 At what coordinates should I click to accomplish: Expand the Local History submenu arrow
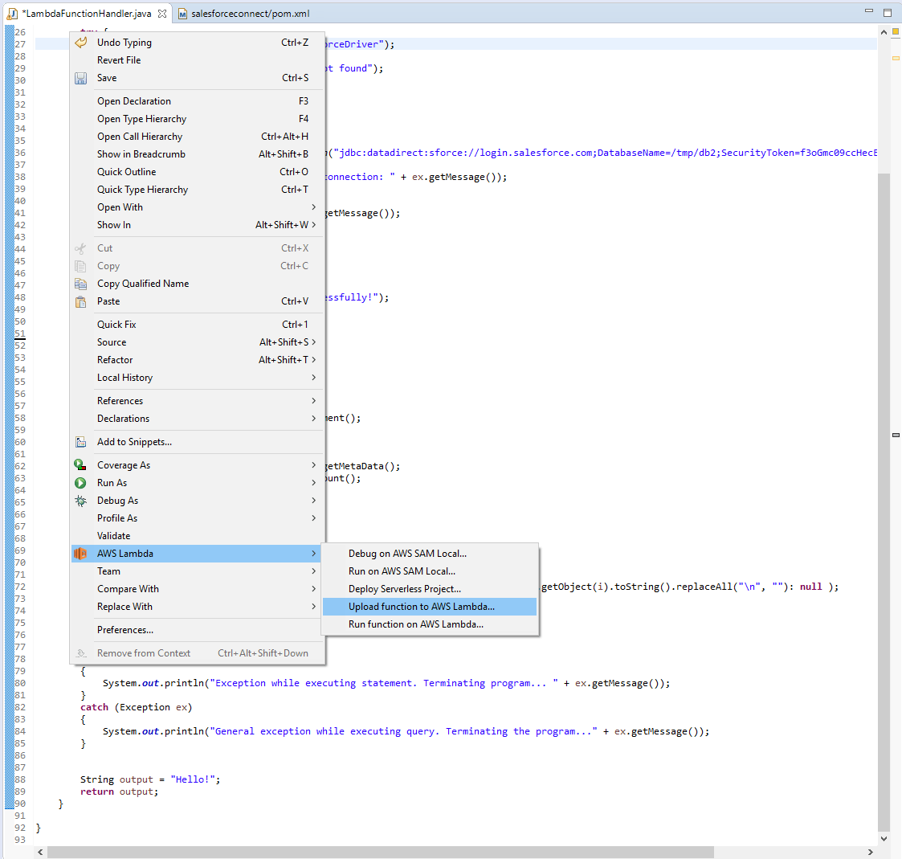pos(313,378)
